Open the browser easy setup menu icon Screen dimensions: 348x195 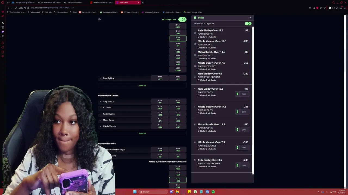[x=345, y=8]
